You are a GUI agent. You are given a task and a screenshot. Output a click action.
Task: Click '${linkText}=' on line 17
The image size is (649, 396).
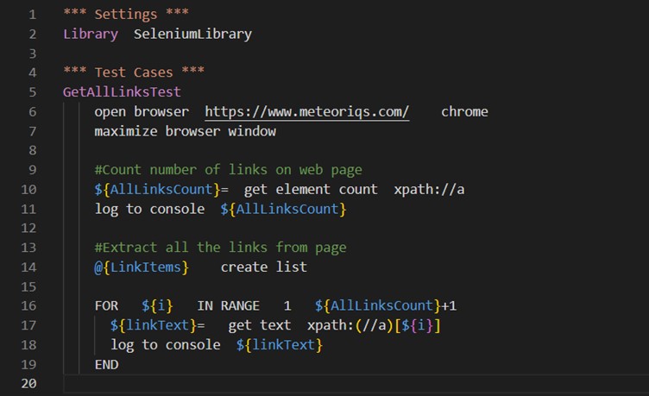click(x=157, y=325)
